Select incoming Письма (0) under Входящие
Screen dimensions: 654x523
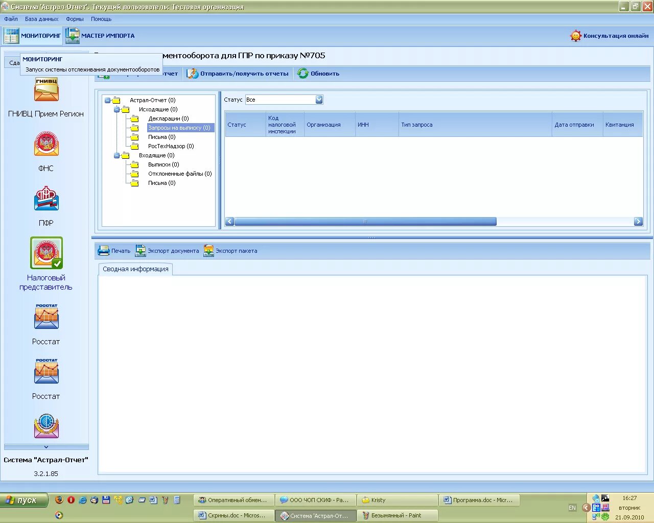tap(161, 183)
